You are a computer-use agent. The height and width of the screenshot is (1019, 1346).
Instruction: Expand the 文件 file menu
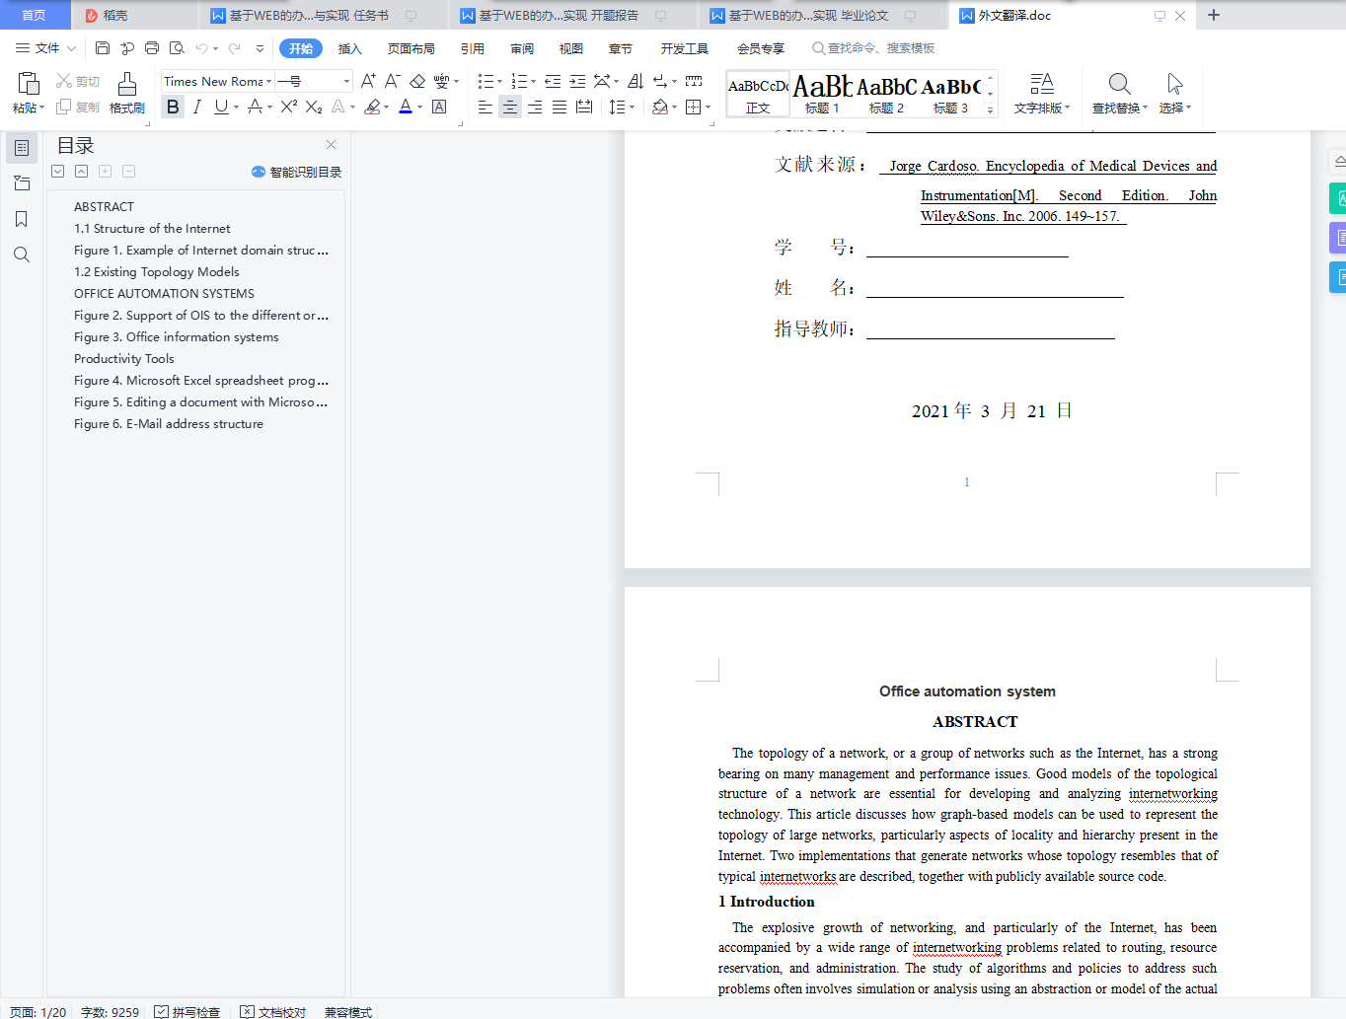click(x=45, y=48)
